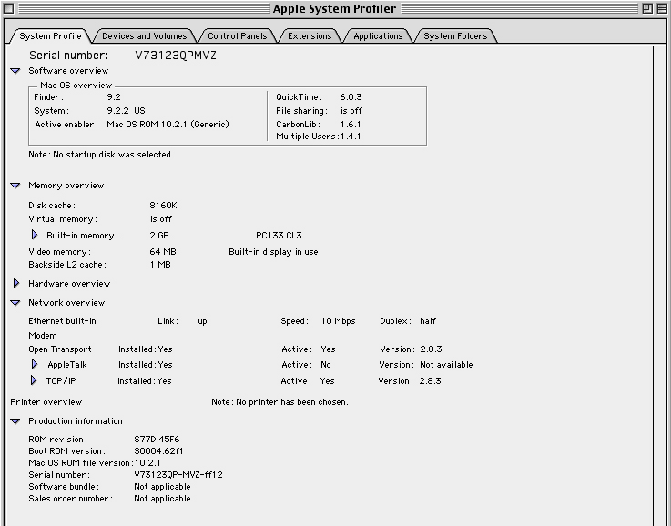Image resolution: width=671 pixels, height=526 pixels.
Task: Open the Devices and Volumes tab
Action: (x=144, y=36)
